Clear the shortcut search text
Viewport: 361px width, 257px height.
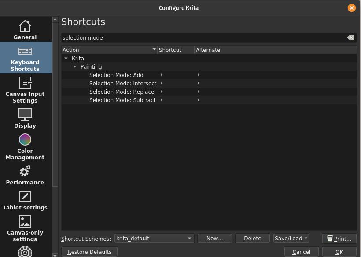pyautogui.click(x=350, y=38)
